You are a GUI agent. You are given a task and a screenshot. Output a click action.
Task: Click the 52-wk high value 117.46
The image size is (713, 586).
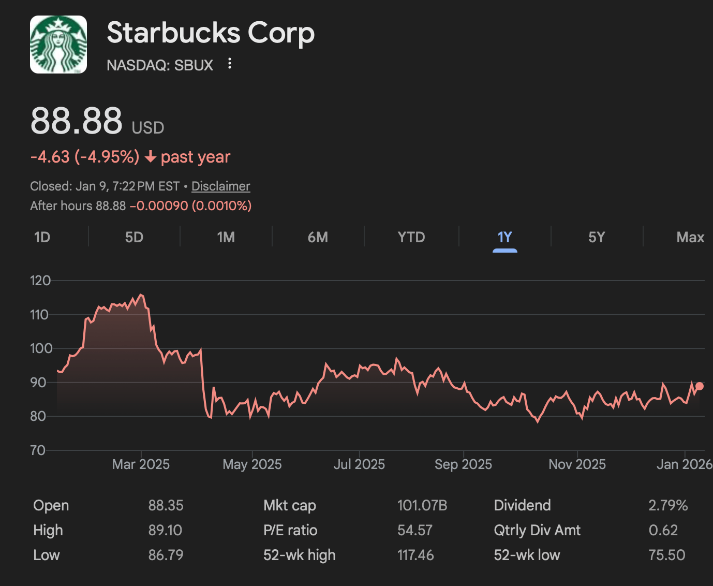[x=415, y=555]
